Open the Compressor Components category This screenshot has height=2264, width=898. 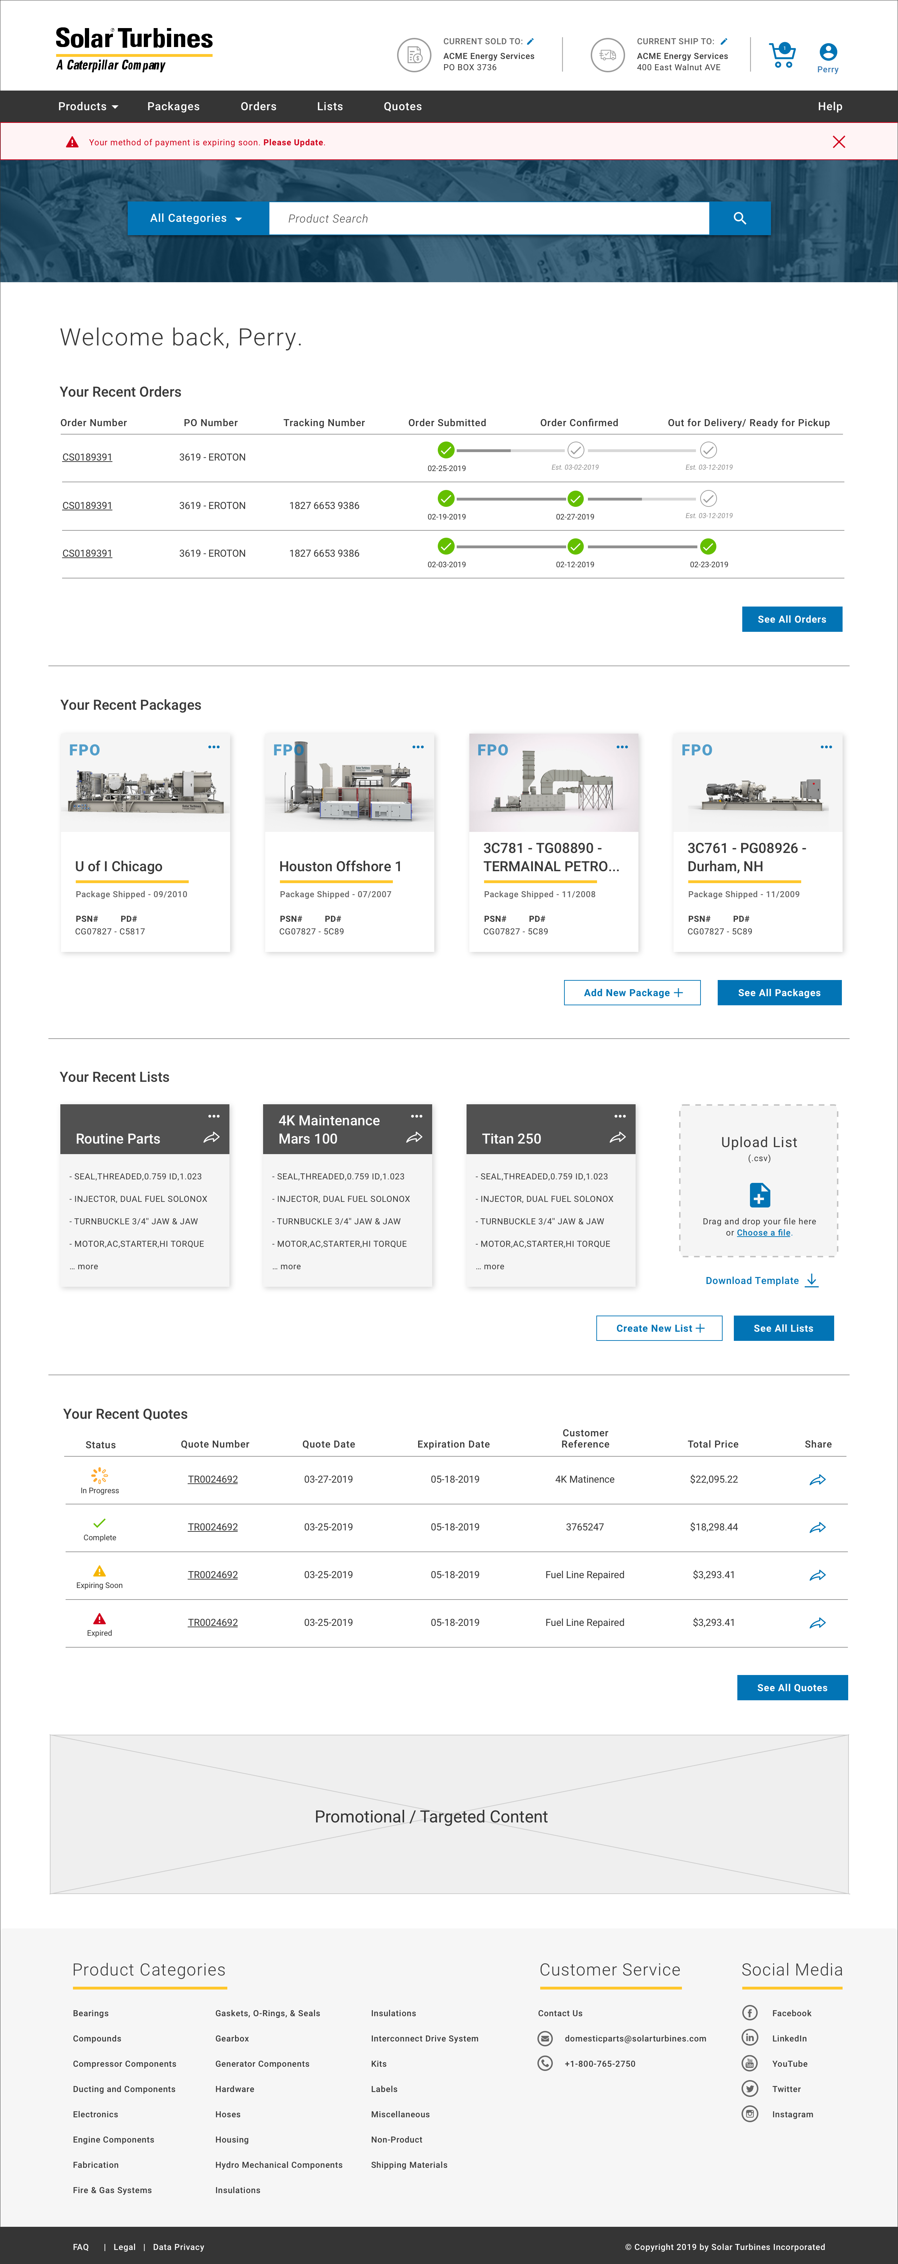coord(125,2064)
